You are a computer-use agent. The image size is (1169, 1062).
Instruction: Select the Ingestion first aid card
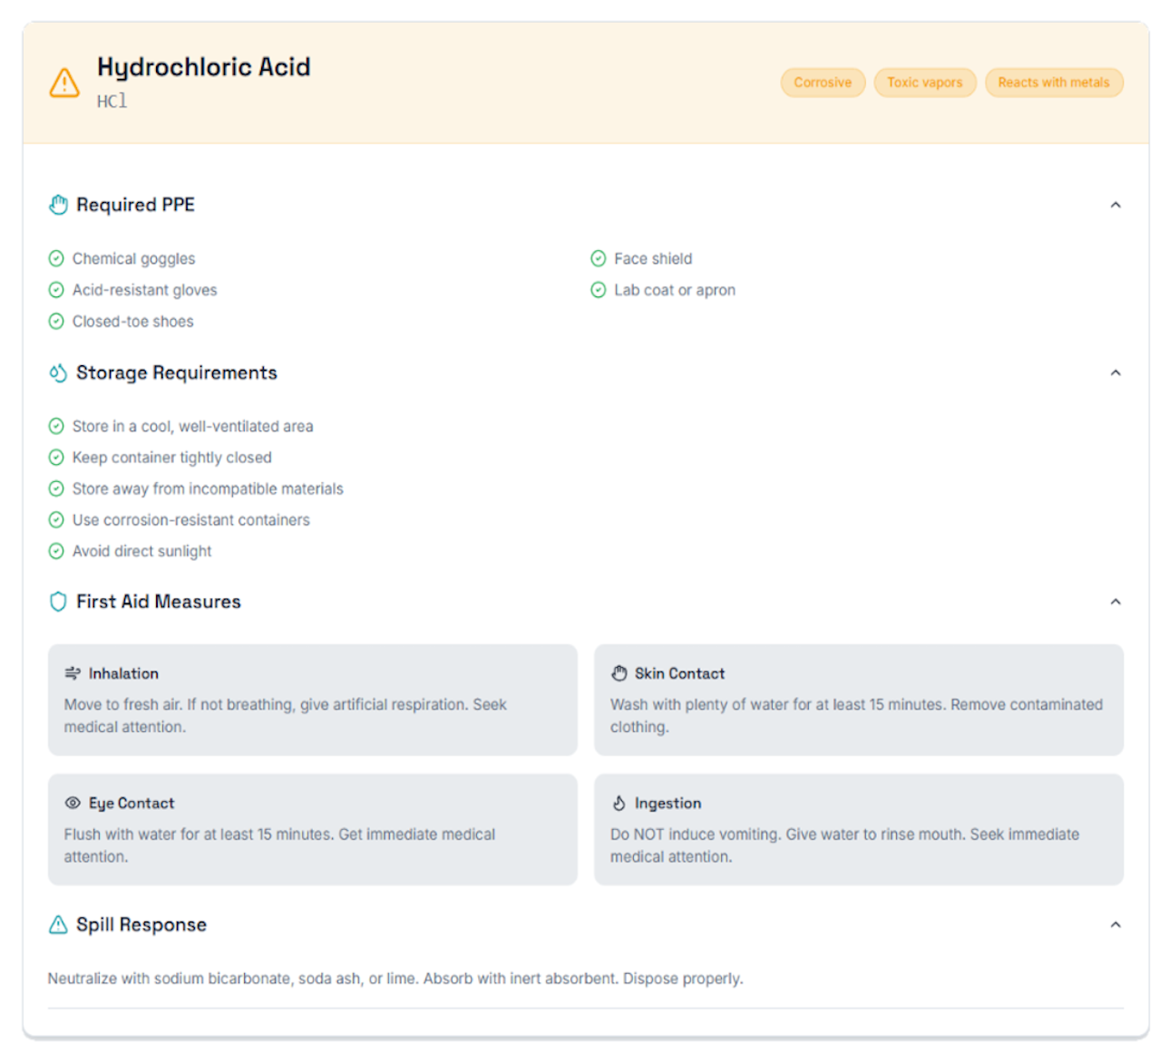point(859,829)
